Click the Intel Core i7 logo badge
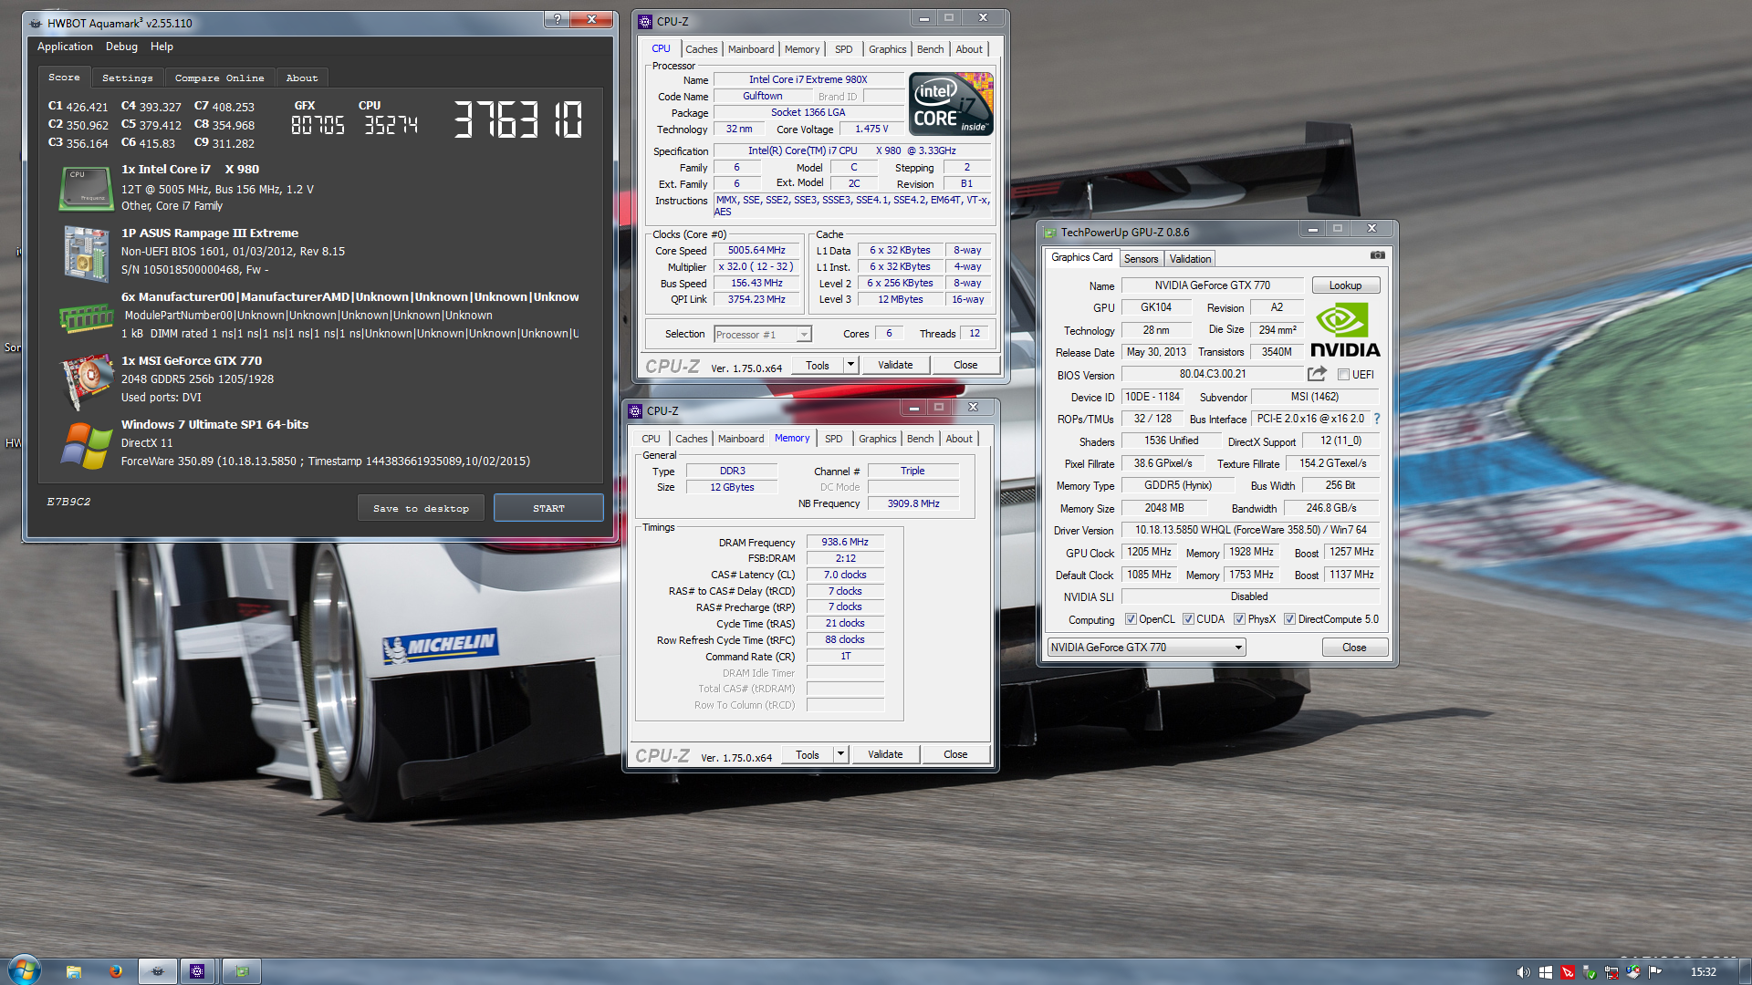The image size is (1752, 985). click(x=951, y=104)
